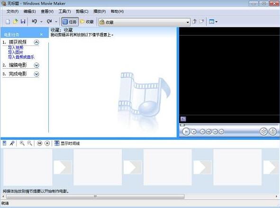Click the Redo arrow icon
The height and width of the screenshot is (208, 280).
(x=49, y=22)
